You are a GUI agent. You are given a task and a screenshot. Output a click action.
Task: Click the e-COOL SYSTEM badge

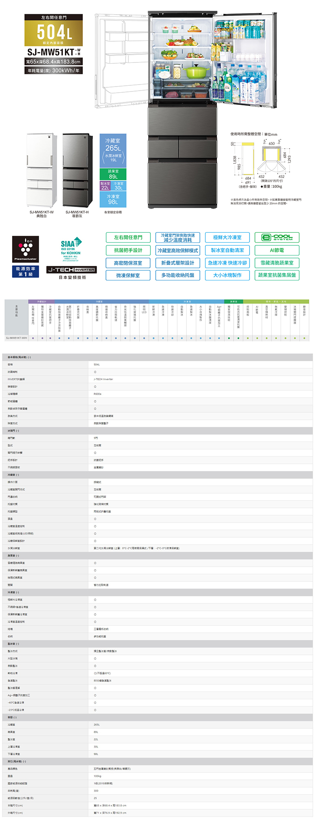coord(277,237)
